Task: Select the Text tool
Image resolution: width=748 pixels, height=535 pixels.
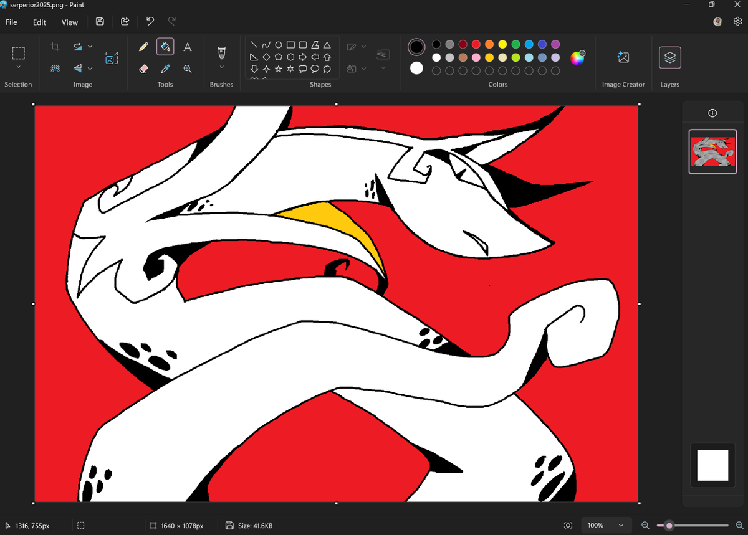Action: tap(187, 47)
